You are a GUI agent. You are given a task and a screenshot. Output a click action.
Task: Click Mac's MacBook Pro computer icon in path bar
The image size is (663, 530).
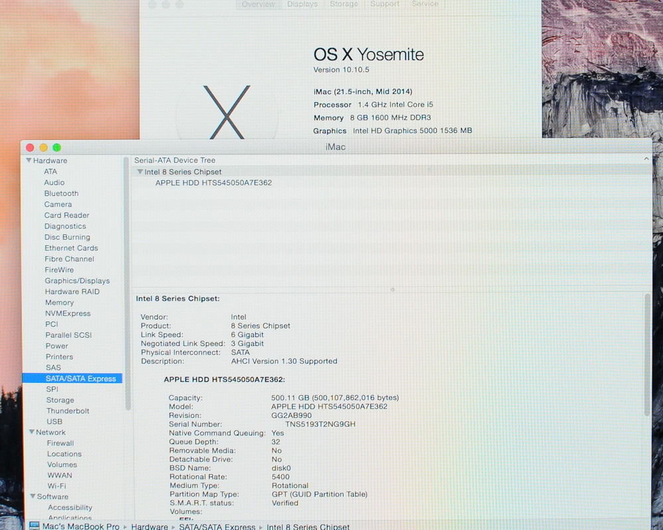34,526
